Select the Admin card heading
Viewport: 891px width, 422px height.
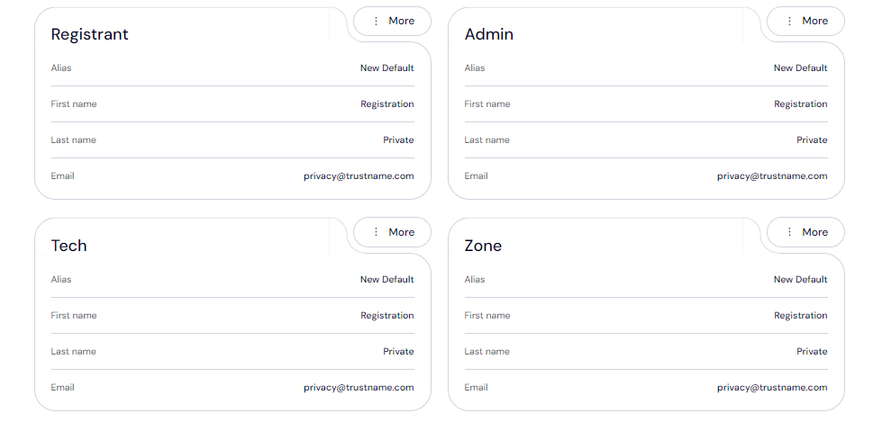(488, 34)
